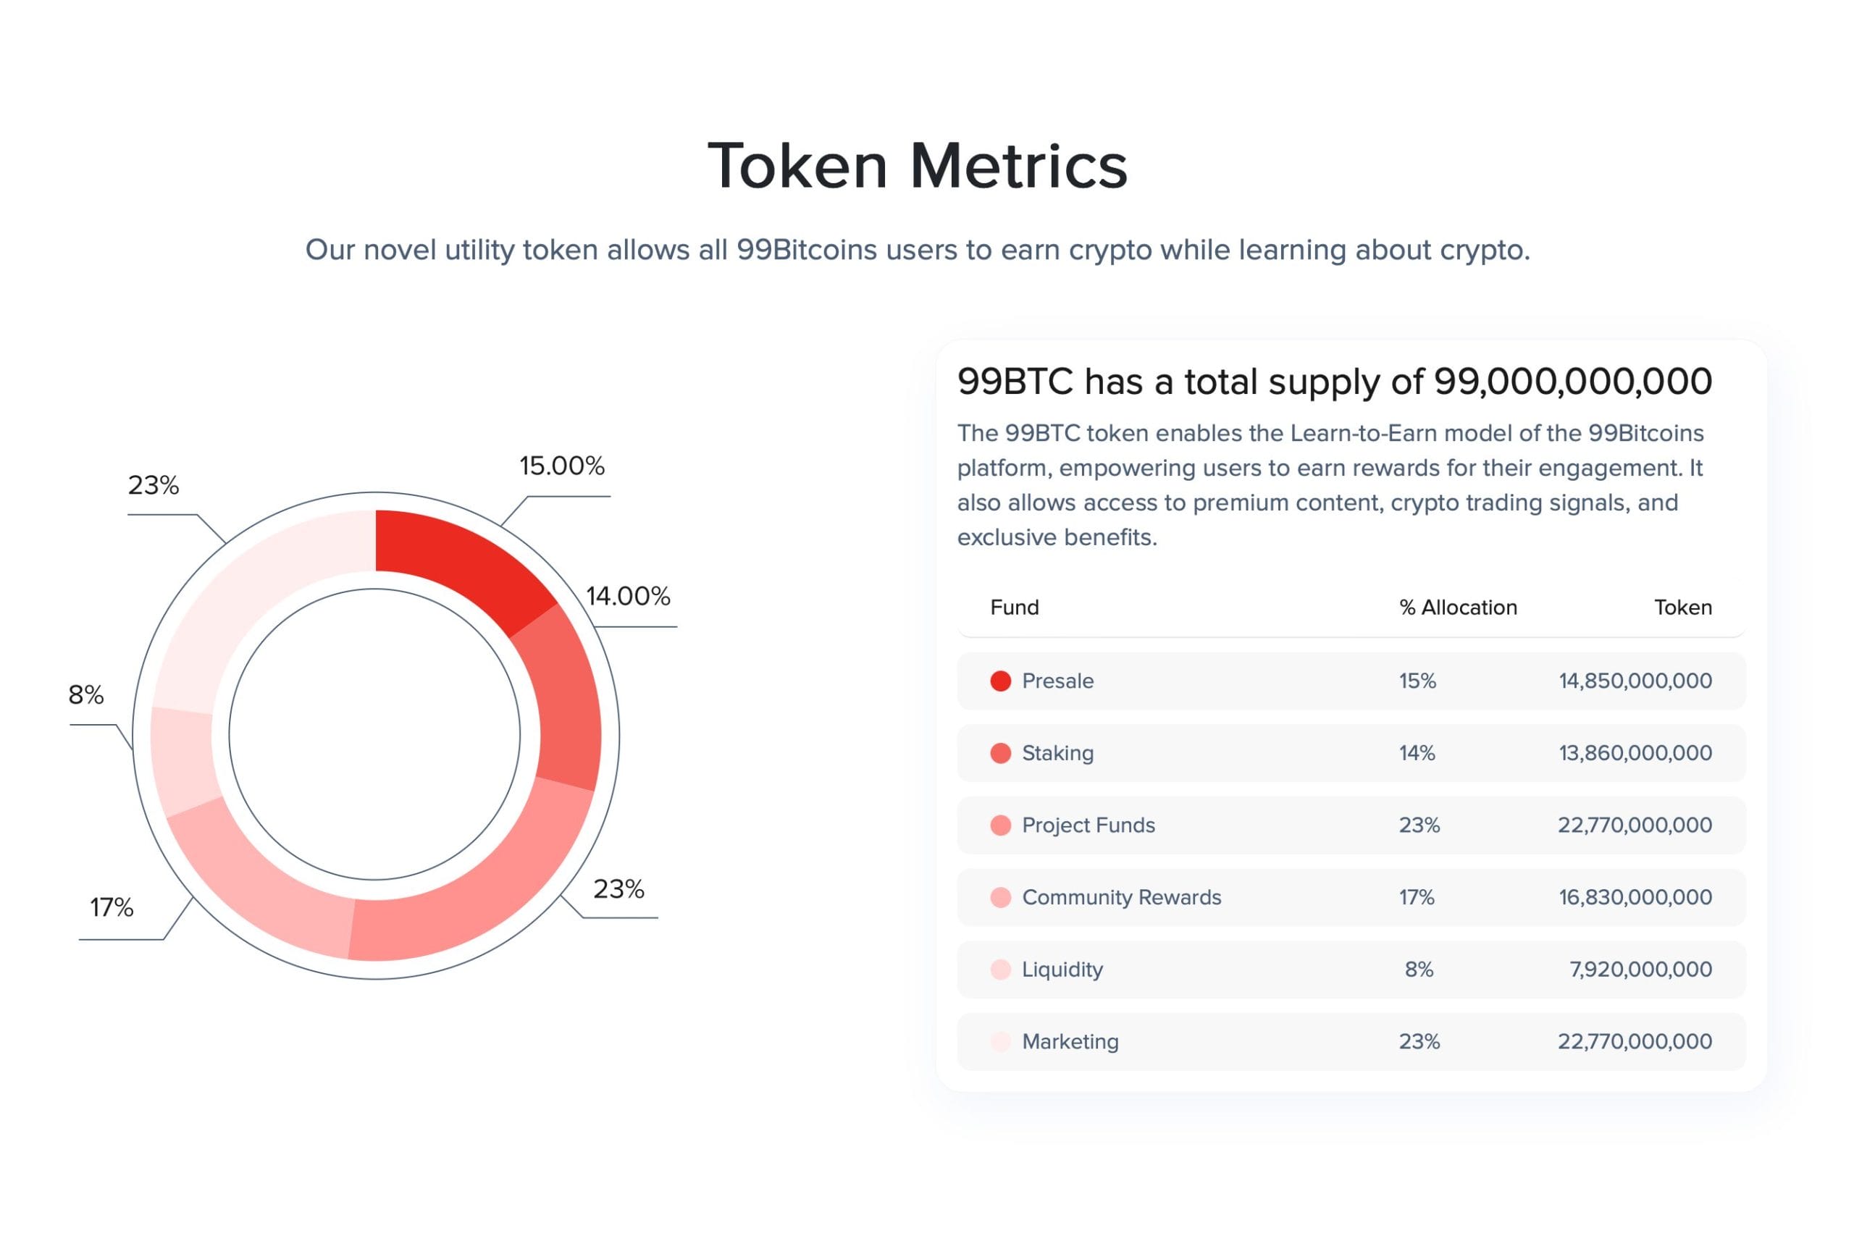Click the 8% chart callout label
The height and width of the screenshot is (1236, 1854).
[x=86, y=694]
